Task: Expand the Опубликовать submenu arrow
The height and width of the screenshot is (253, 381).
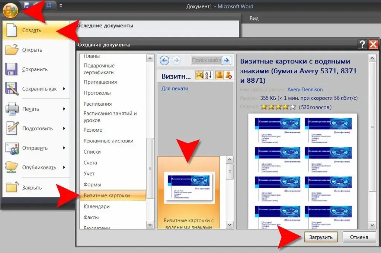Action: tap(64, 167)
